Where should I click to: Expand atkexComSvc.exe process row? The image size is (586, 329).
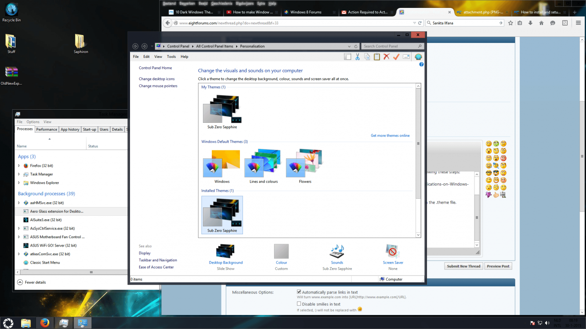click(x=19, y=254)
